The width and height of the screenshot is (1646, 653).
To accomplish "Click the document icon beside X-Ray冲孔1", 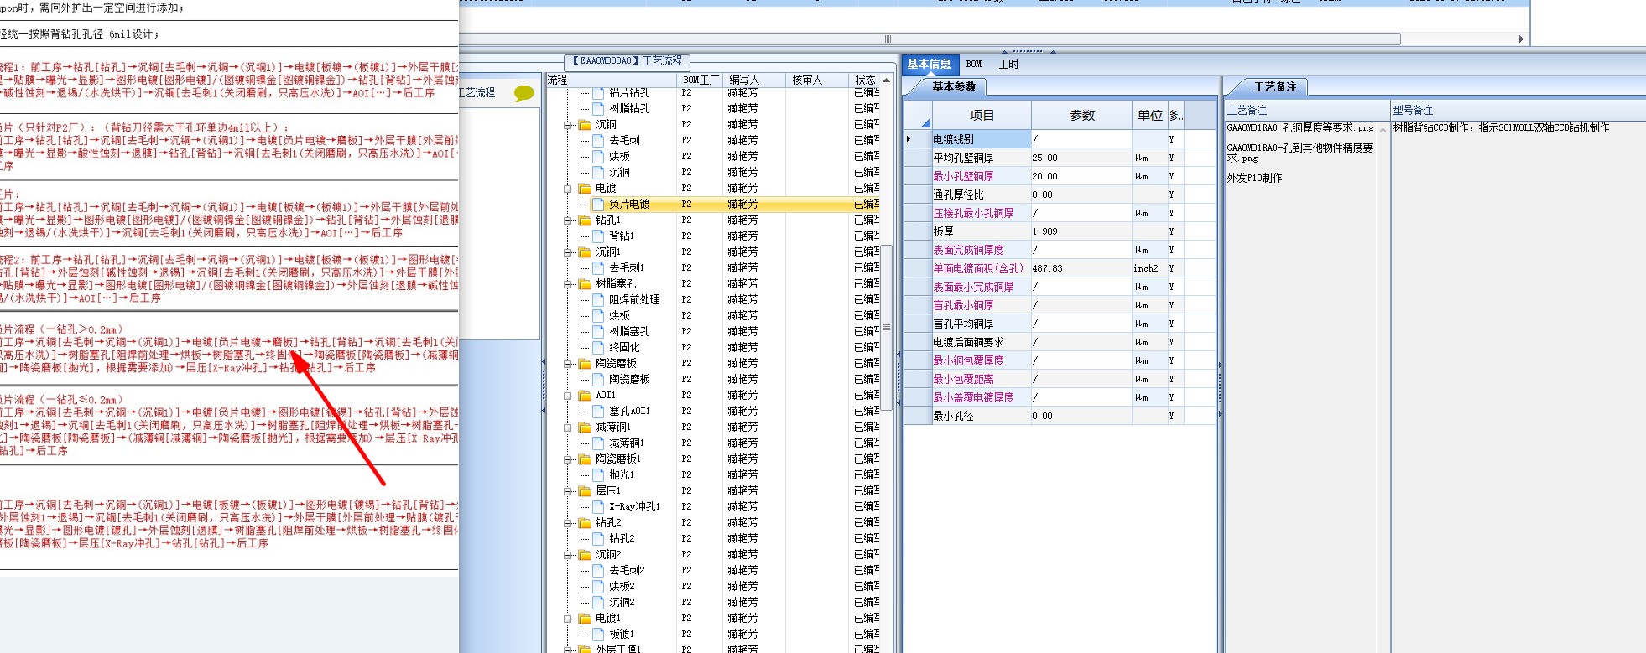I will 598,506.
